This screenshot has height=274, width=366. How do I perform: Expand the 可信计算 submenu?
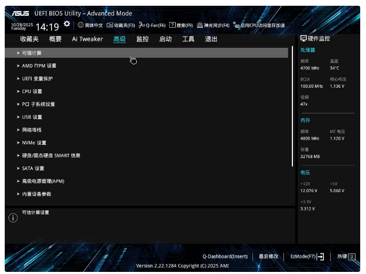point(32,53)
